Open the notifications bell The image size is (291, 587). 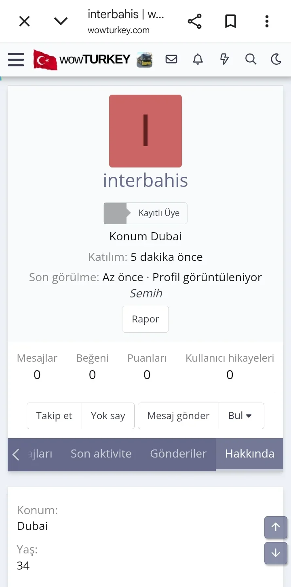(198, 59)
